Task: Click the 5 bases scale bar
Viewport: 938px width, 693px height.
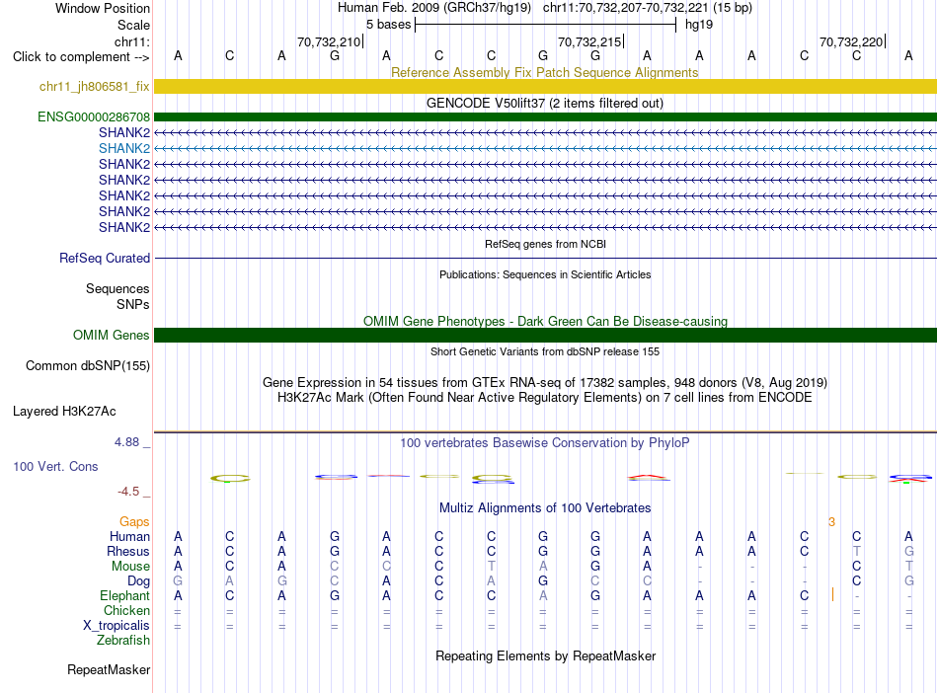Action: (545, 25)
